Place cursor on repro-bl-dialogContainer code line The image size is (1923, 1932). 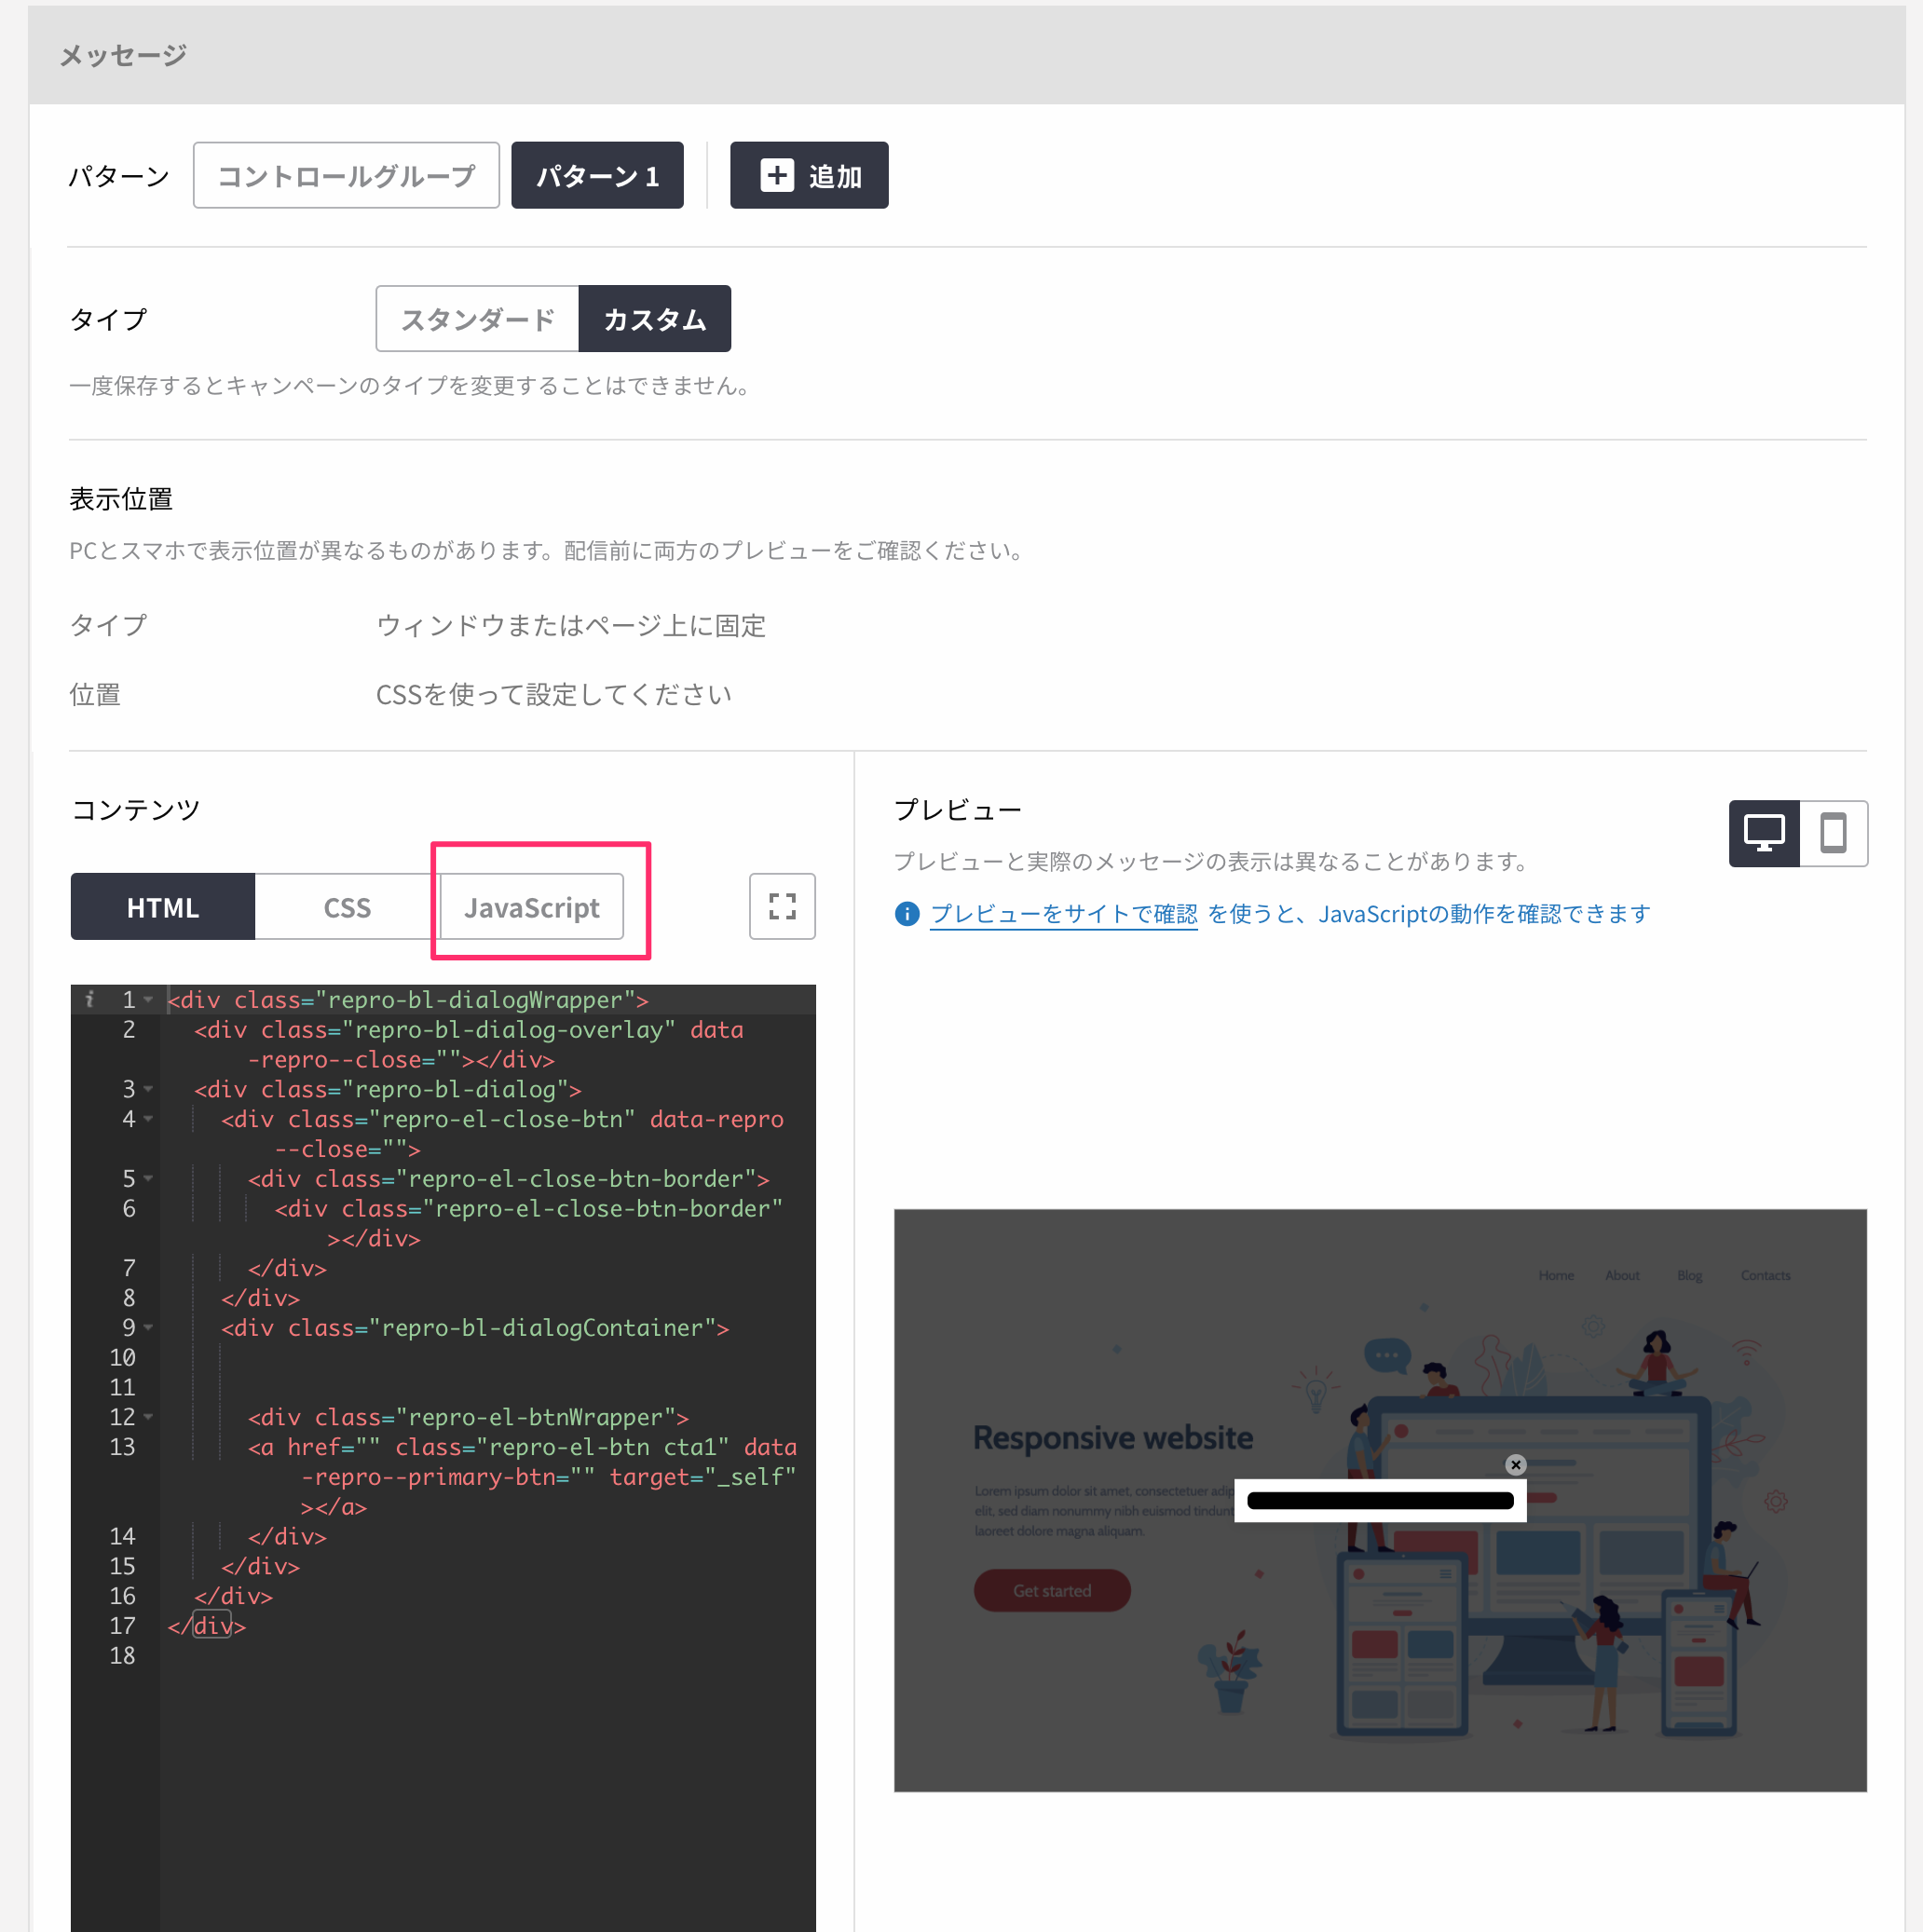pos(475,1328)
